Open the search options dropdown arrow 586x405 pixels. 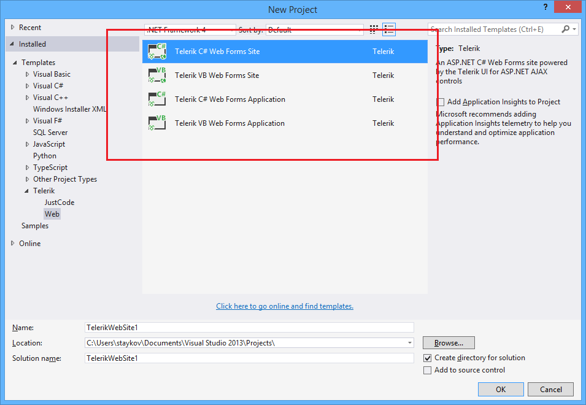(574, 29)
